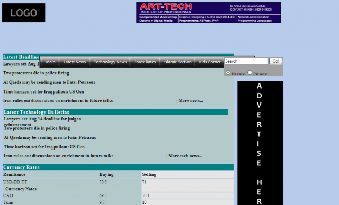Select the Yuan row label
Viewport: 339px width, 205px height.
click(8, 202)
